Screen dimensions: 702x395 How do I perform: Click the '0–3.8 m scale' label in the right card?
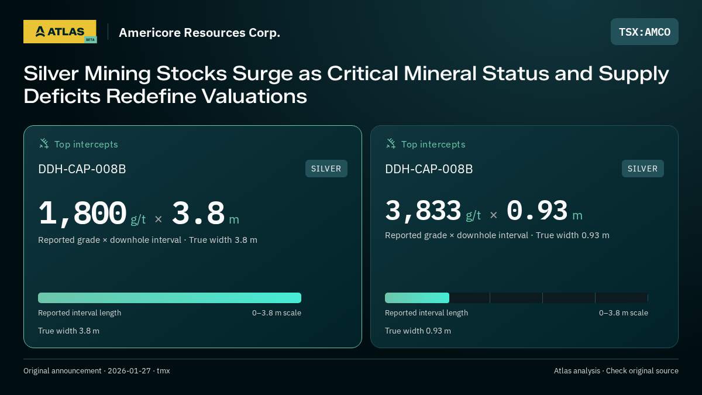point(624,312)
